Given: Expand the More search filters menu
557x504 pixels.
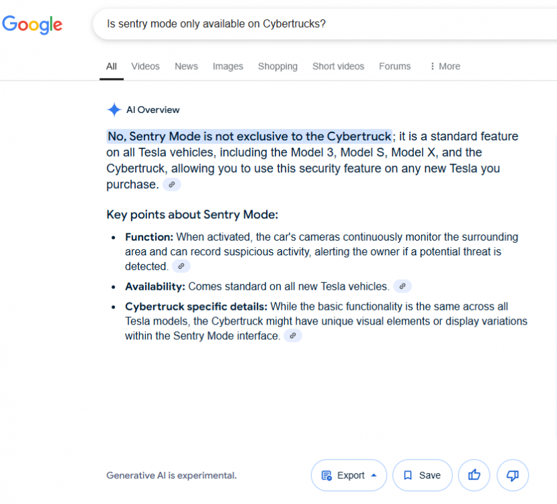Looking at the screenshot, I should [445, 67].
